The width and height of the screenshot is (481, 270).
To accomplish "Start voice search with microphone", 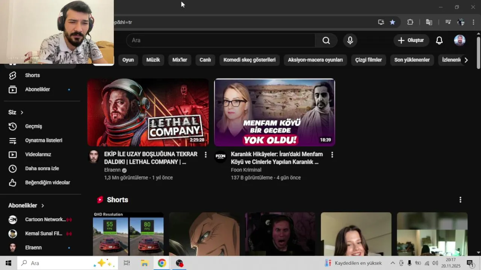I will [350, 40].
